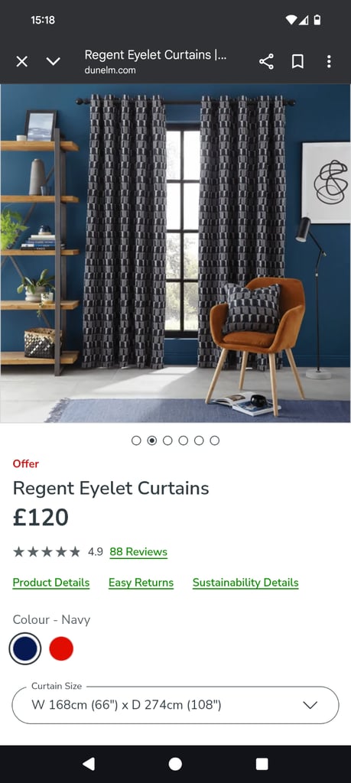Viewport: 351px width, 783px height.
Task: Close the browser tab with X icon
Action: tap(21, 61)
